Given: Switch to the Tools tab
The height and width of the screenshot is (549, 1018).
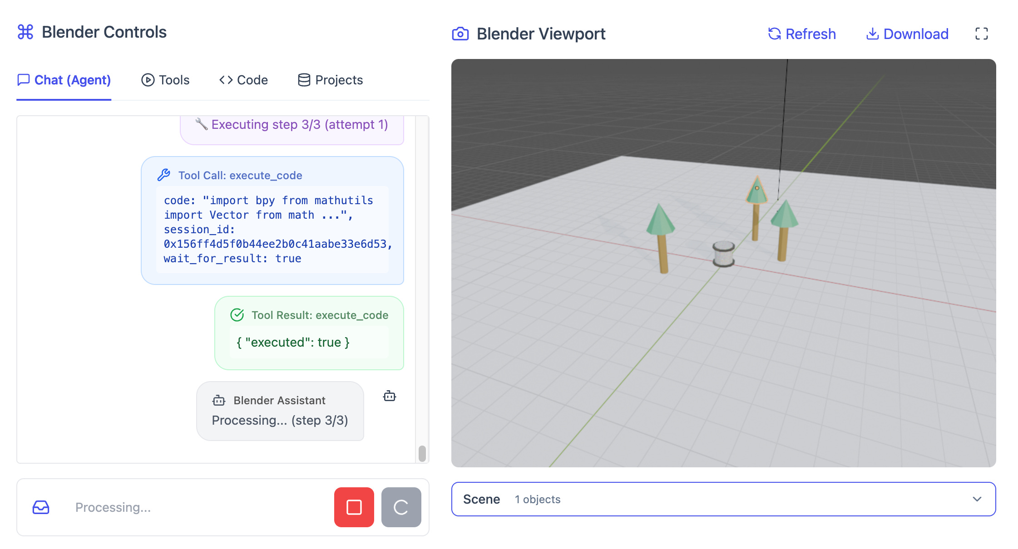Looking at the screenshot, I should tap(165, 80).
